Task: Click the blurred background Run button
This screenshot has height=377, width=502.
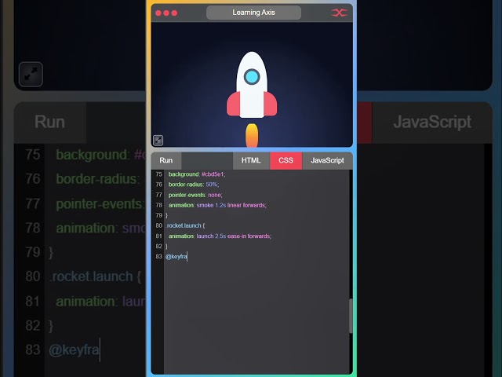Action: click(50, 123)
